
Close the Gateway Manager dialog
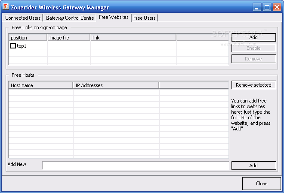262,184
